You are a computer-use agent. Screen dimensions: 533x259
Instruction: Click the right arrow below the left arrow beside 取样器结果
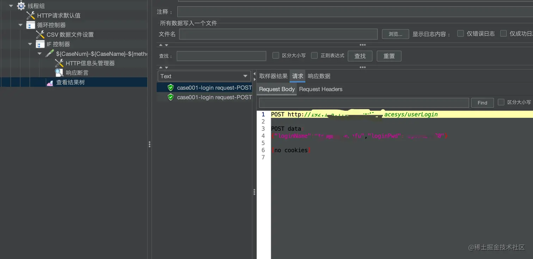255,79
